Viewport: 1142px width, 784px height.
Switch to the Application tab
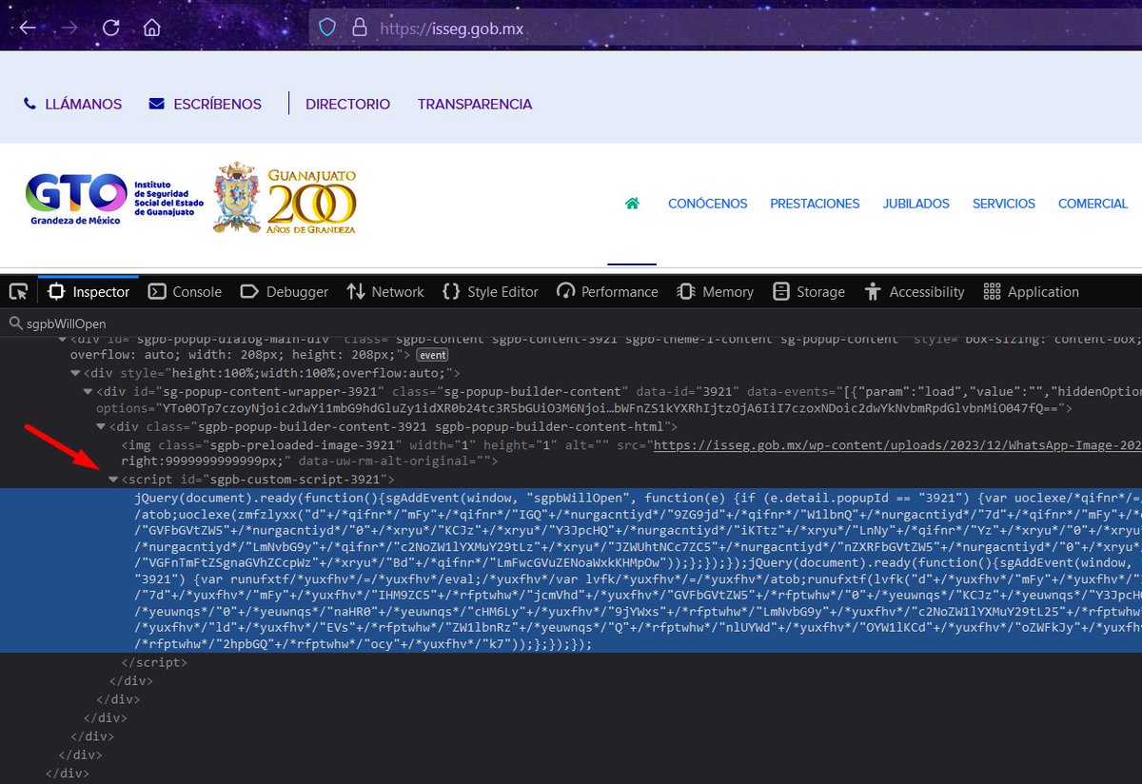(1031, 291)
